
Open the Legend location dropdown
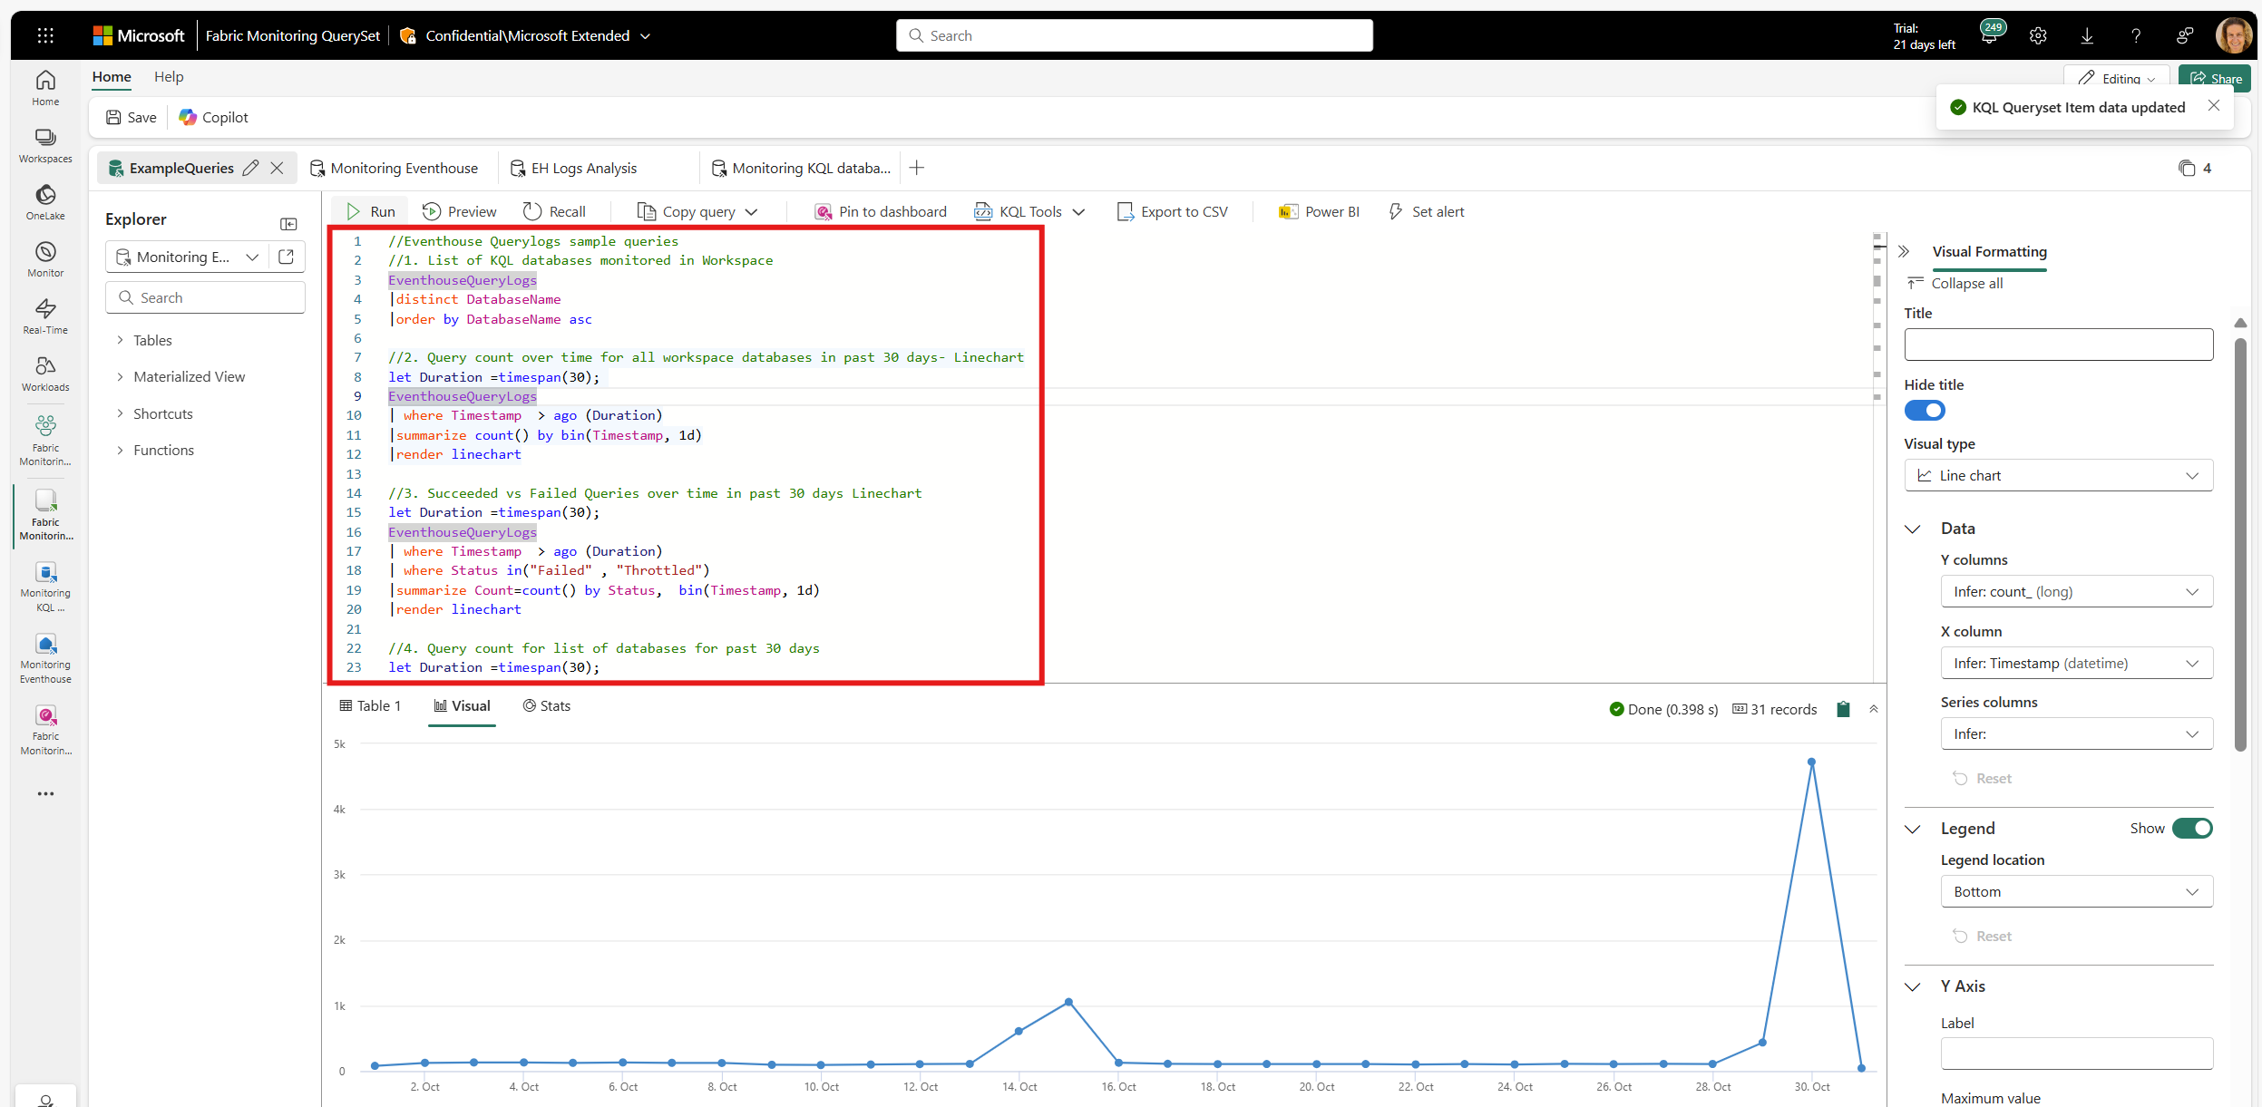pyautogui.click(x=2077, y=891)
